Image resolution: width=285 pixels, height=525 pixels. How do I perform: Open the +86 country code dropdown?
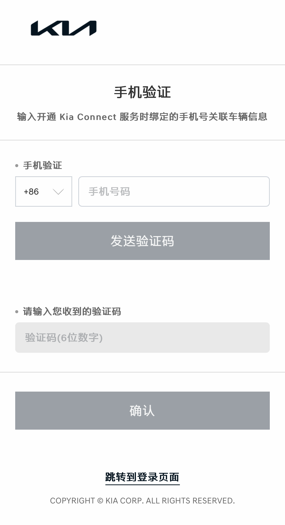[x=44, y=191]
